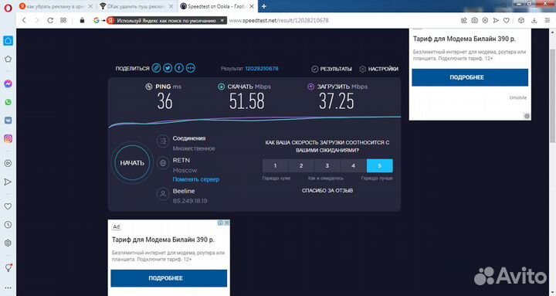Screen dimensions: 556x296
Task: Open the Opera main menu logo
Action: point(8,7)
